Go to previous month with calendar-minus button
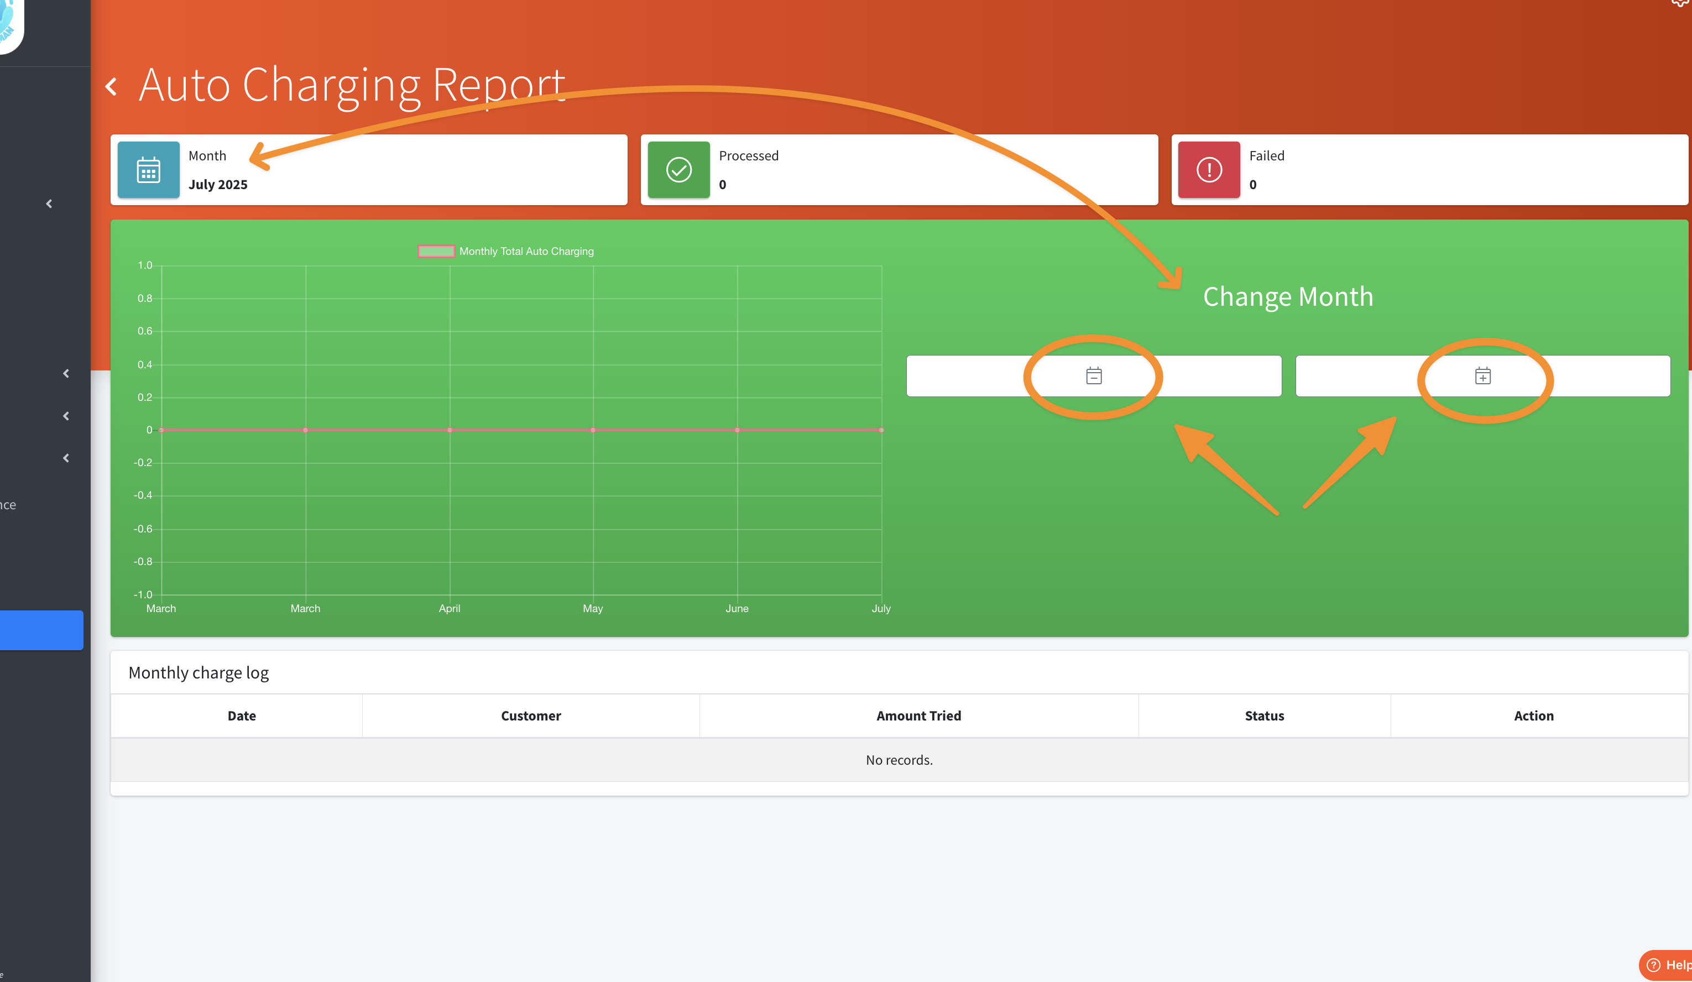The height and width of the screenshot is (982, 1692). (1093, 376)
